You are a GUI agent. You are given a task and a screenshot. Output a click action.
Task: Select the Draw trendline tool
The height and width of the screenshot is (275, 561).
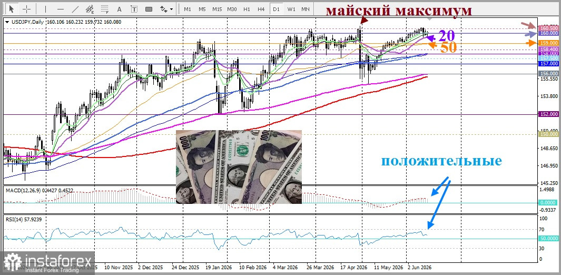click(x=75, y=9)
